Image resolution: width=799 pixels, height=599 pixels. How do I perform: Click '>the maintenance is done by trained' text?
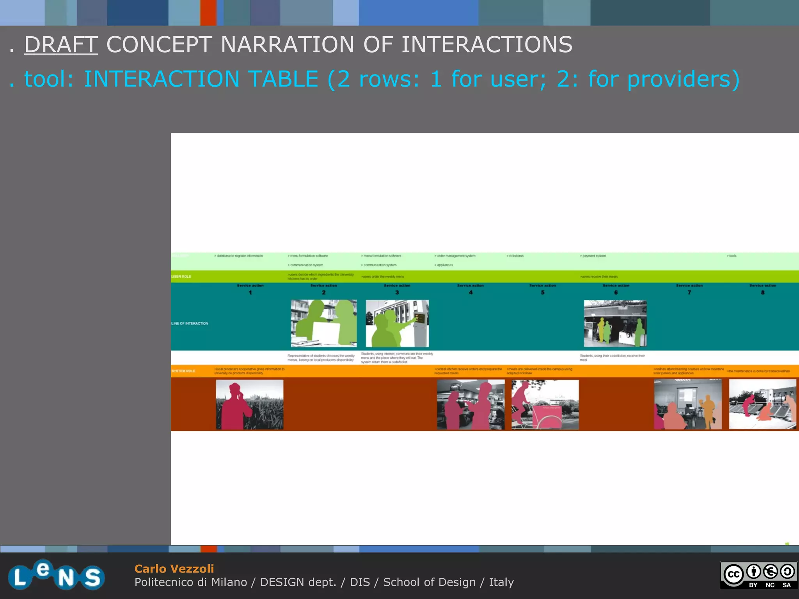pyautogui.click(x=758, y=371)
